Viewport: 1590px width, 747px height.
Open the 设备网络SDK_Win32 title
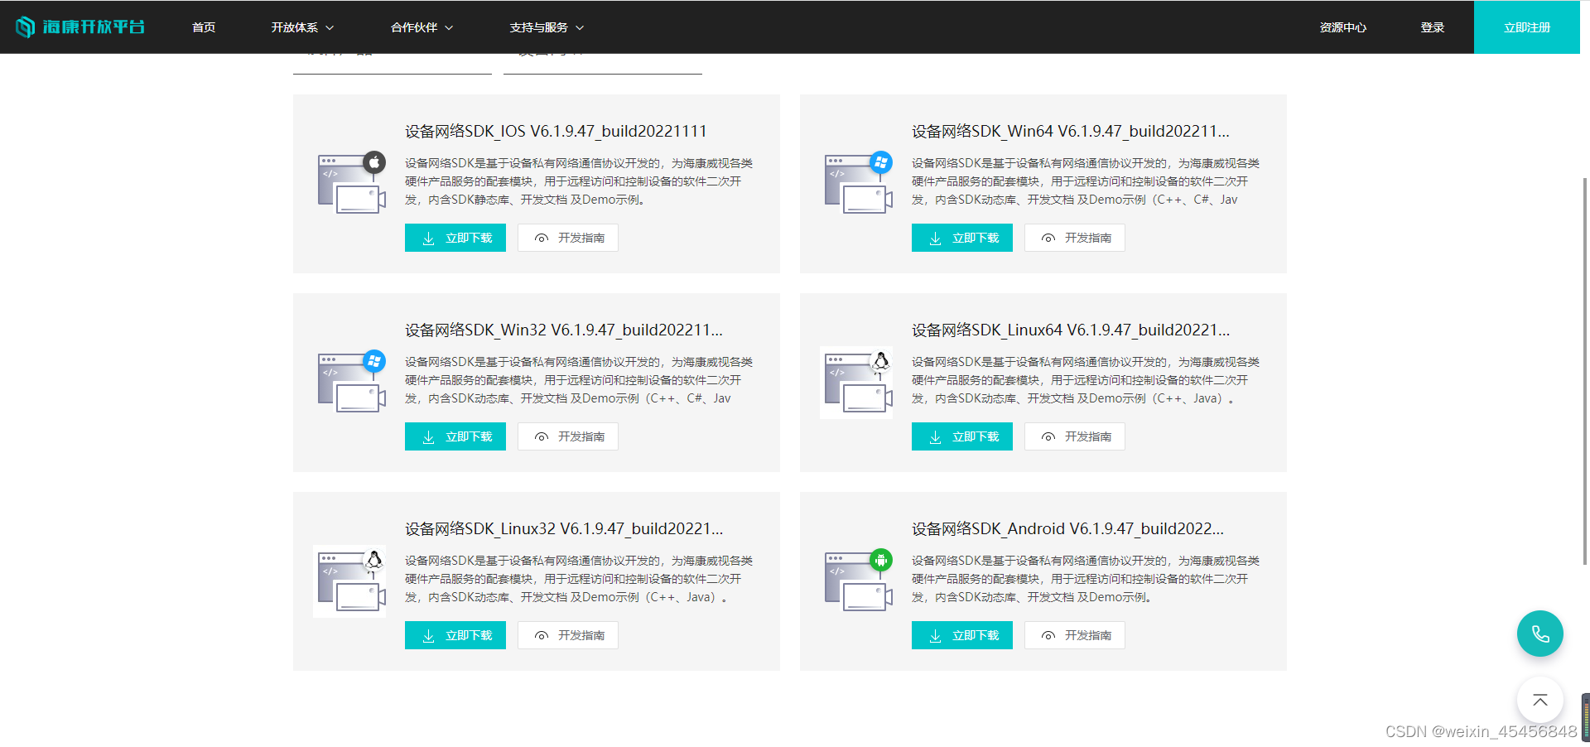coord(564,330)
